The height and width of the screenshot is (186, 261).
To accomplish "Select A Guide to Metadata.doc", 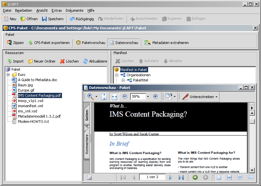I will [38, 80].
